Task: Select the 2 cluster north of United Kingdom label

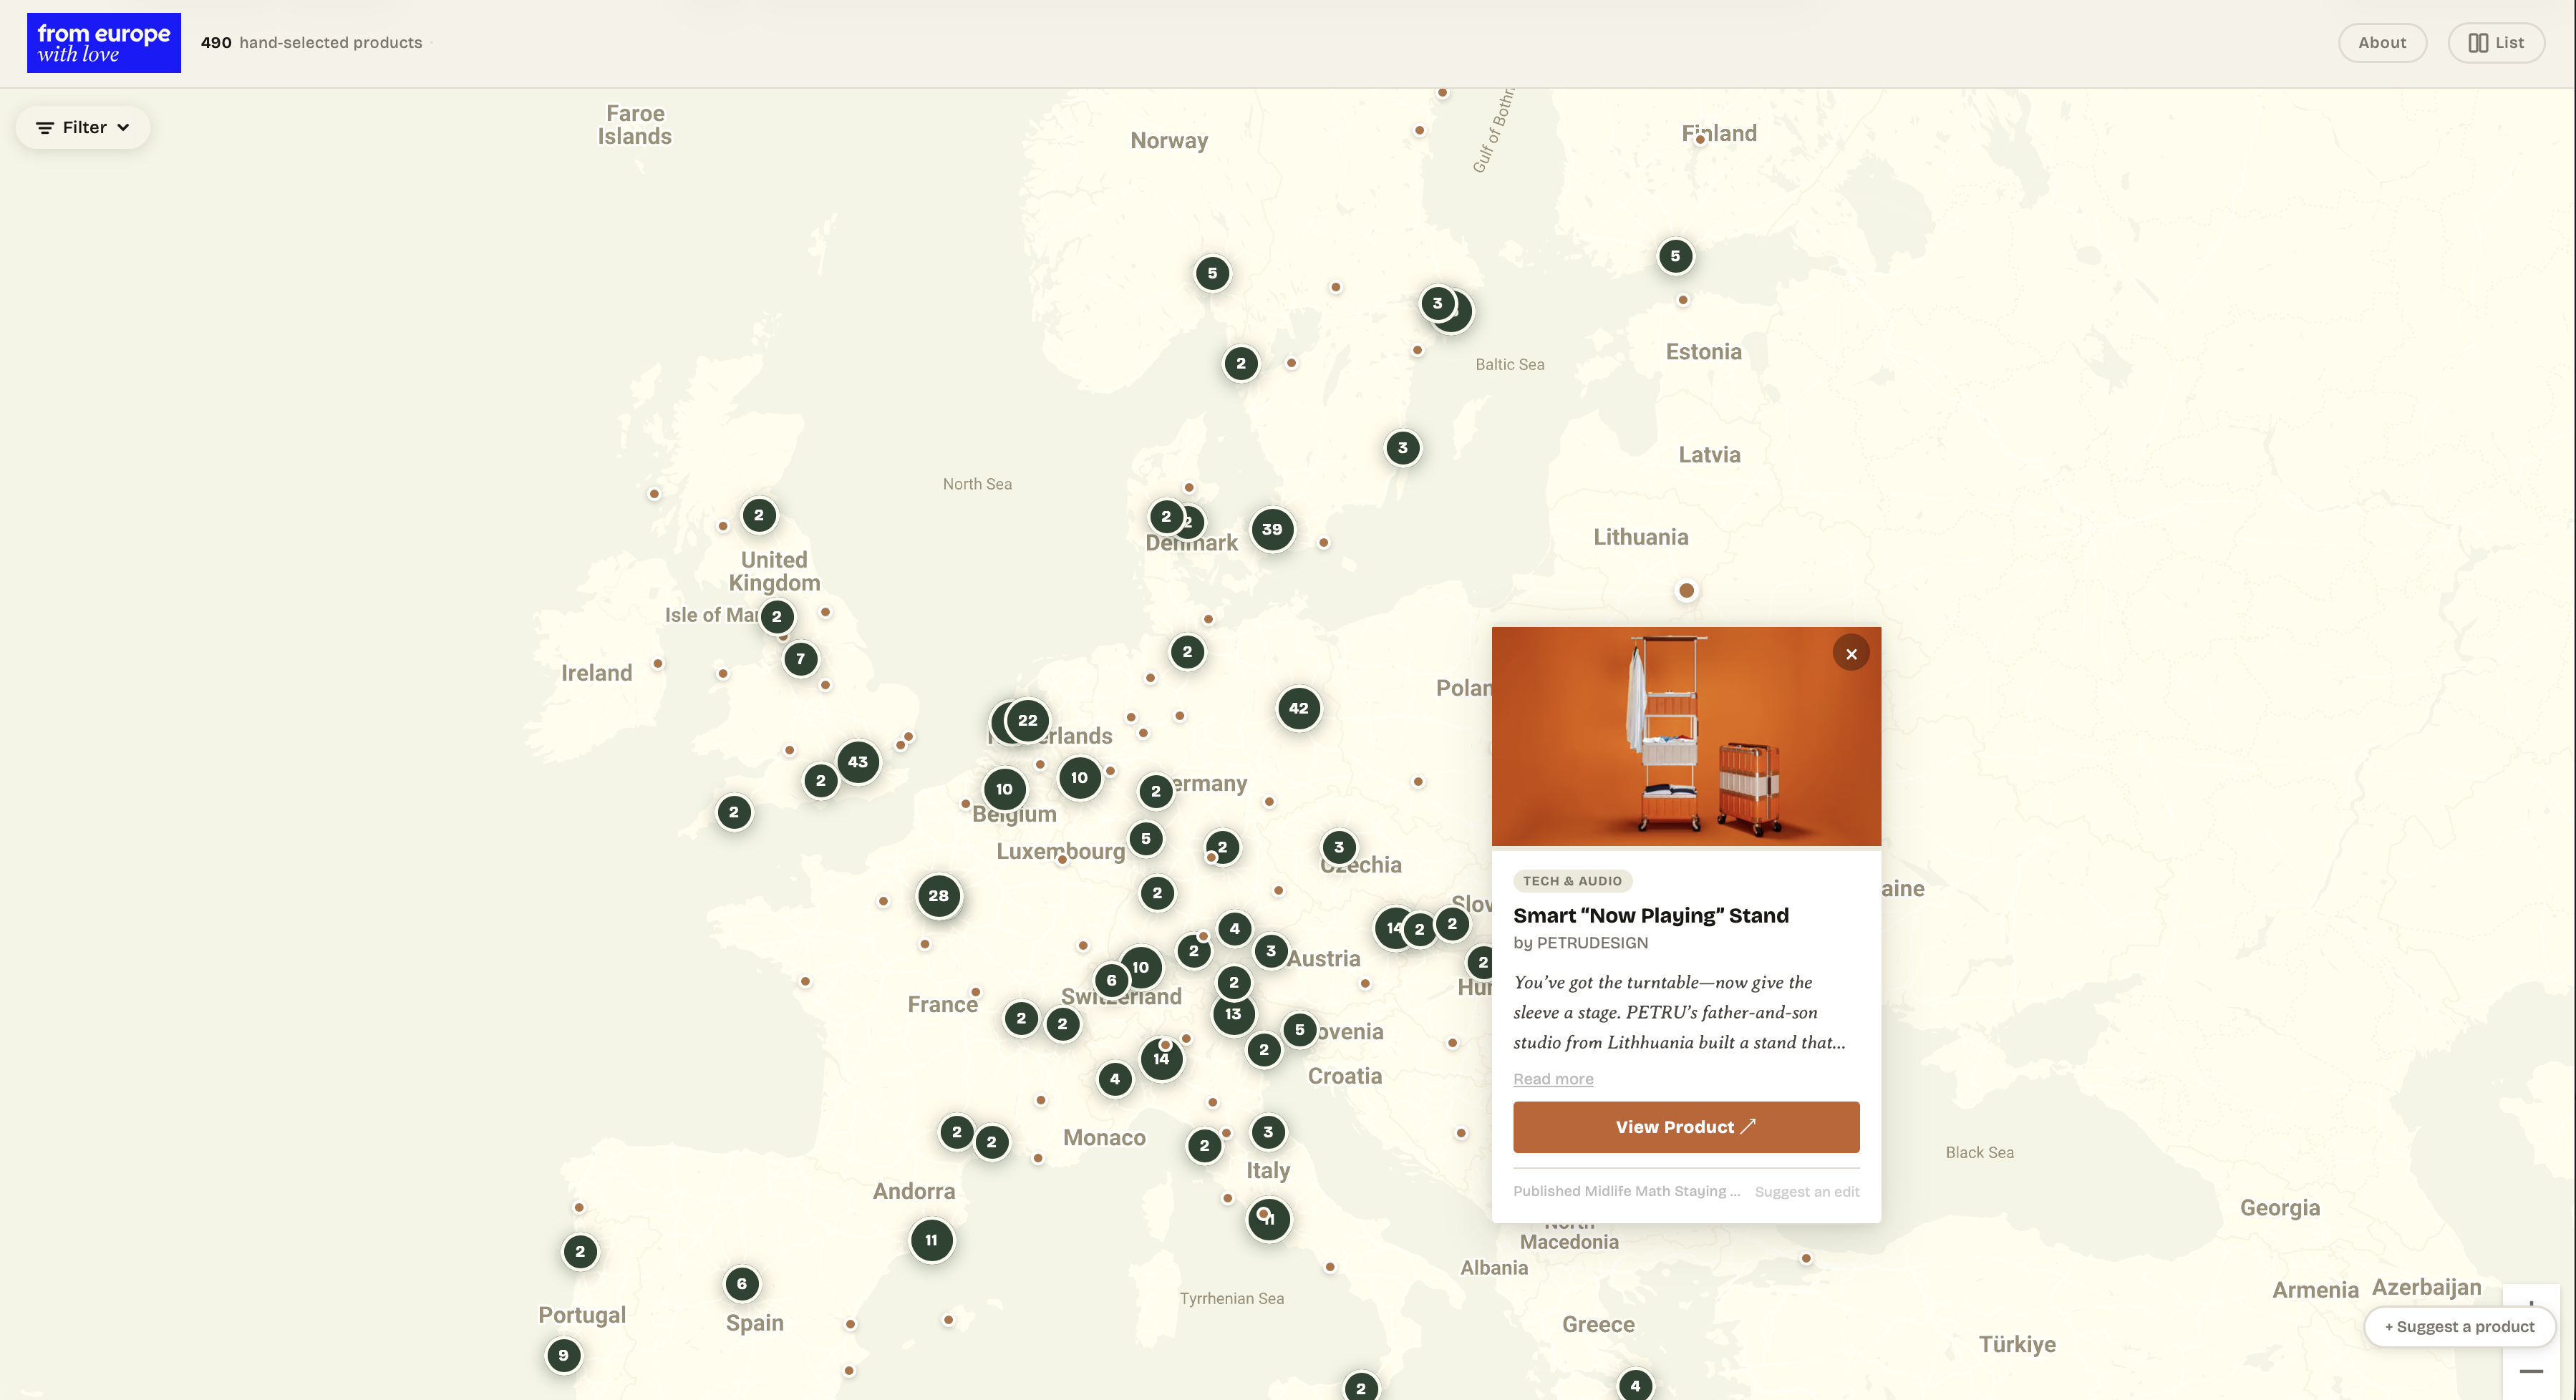Action: click(758, 516)
